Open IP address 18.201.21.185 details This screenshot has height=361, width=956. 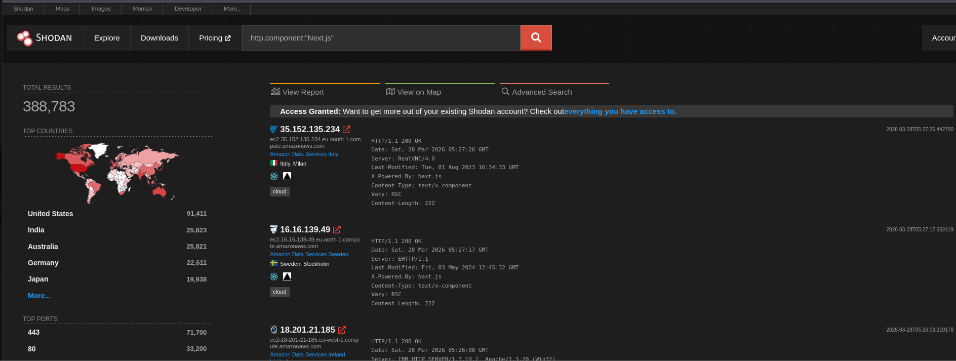pyautogui.click(x=307, y=330)
